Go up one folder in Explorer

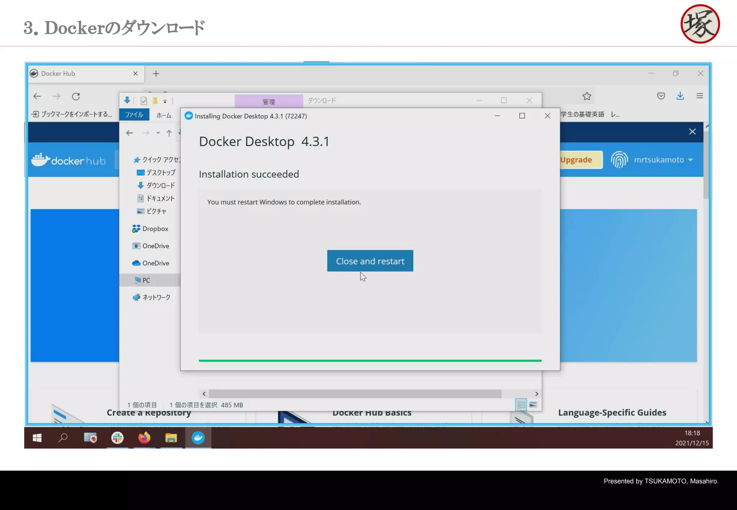(x=169, y=133)
